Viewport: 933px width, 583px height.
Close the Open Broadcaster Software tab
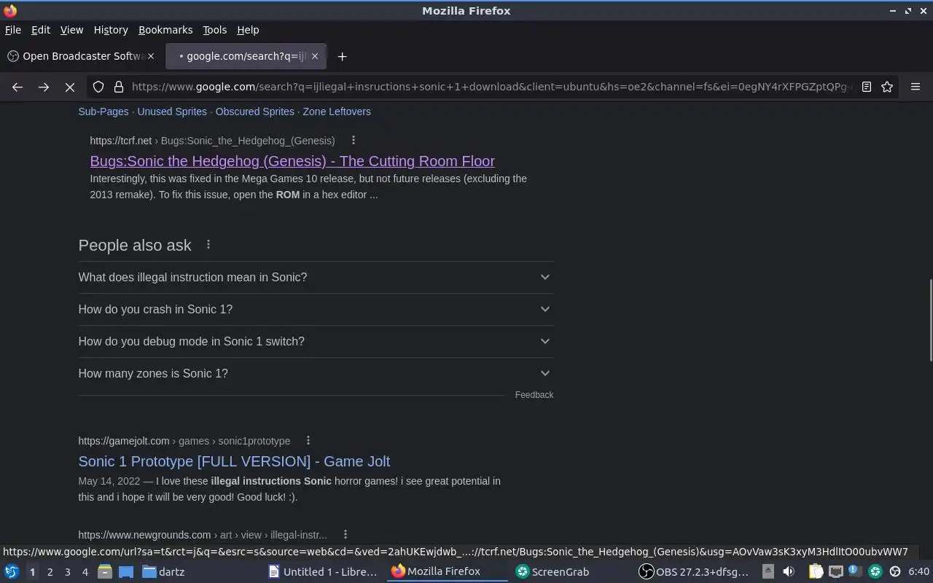pyautogui.click(x=151, y=56)
